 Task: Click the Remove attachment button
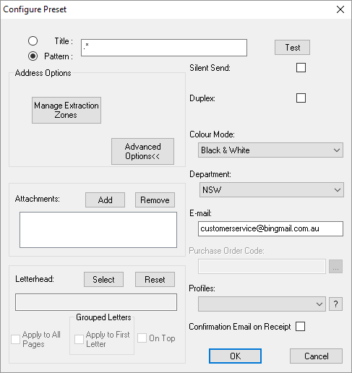(155, 200)
